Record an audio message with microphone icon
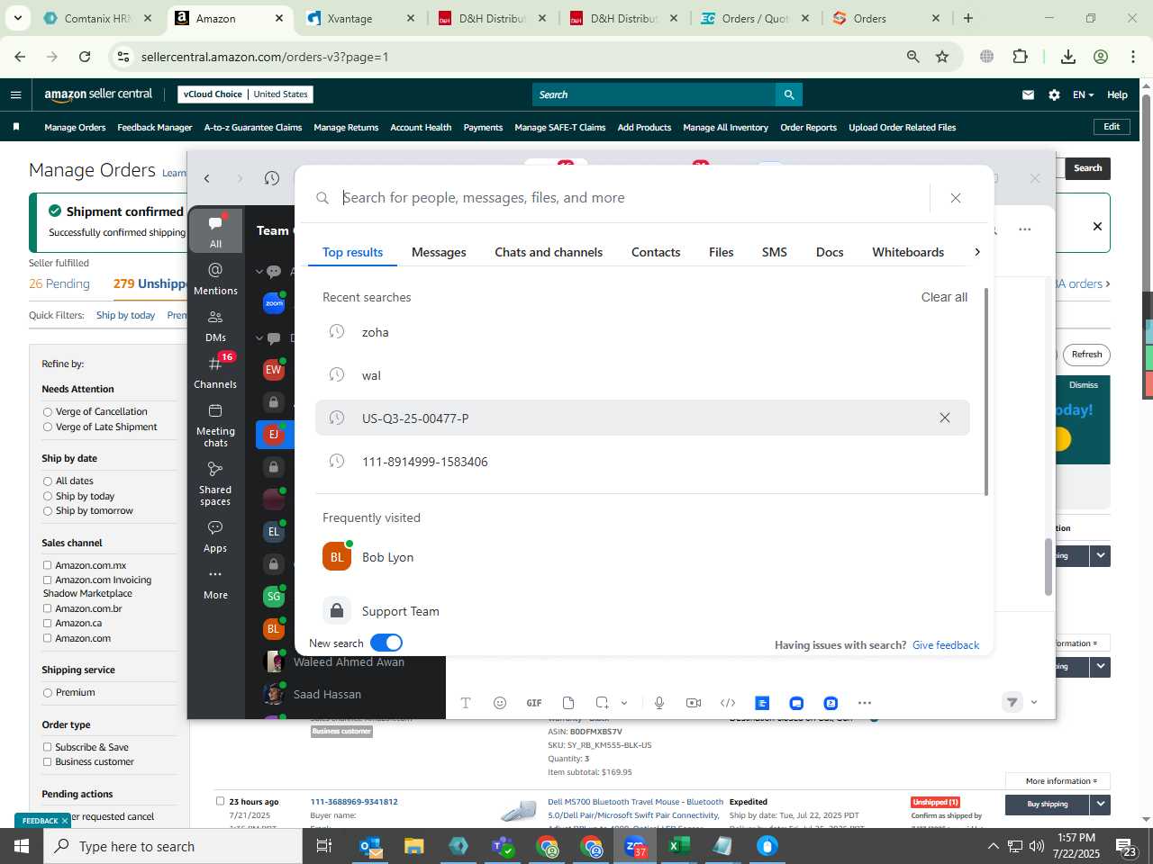 pyautogui.click(x=659, y=703)
